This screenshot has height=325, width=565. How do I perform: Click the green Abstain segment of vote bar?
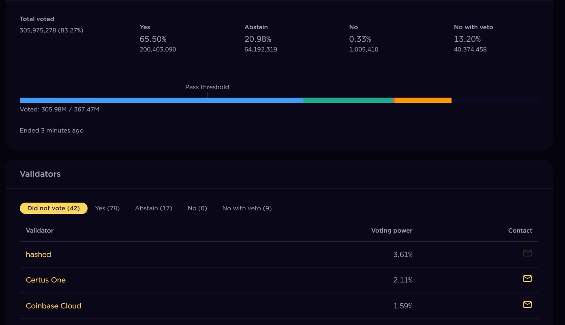348,100
